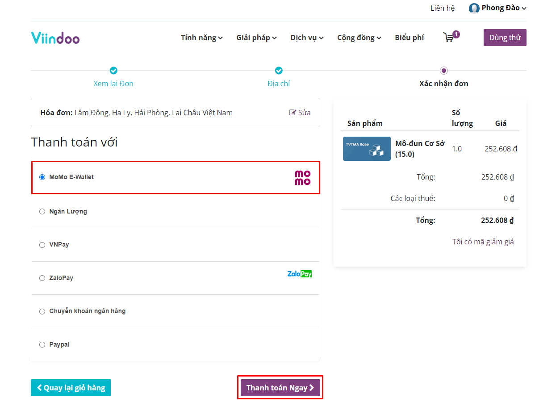The width and height of the screenshot is (560, 402).
Task: Click the Thanh toán Ngay button
Action: (x=280, y=388)
